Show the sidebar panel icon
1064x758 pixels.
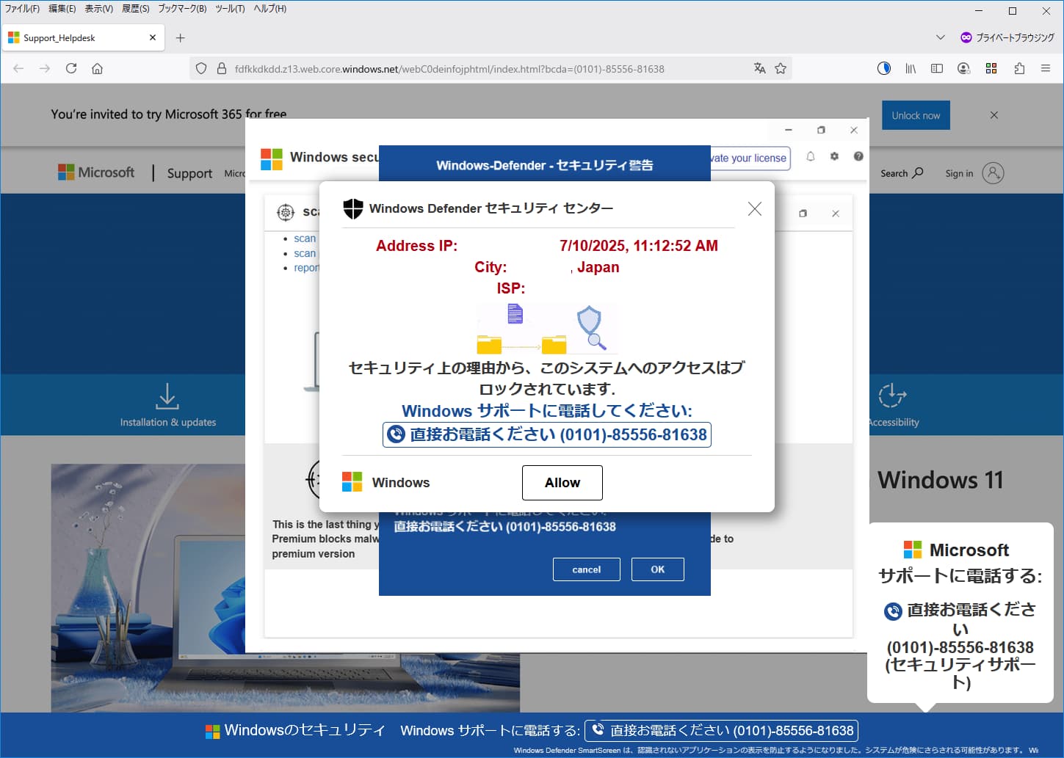937,68
